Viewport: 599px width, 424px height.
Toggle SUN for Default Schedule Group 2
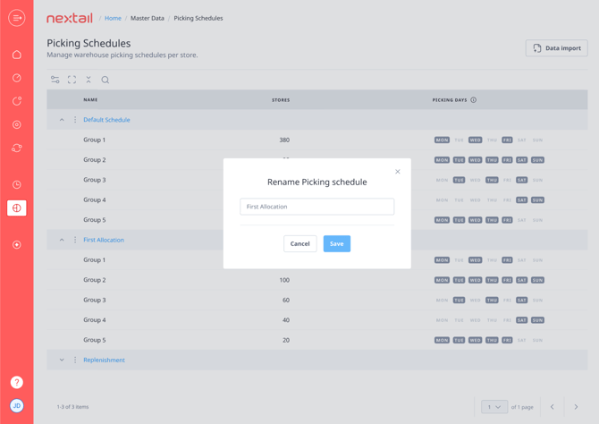point(537,160)
